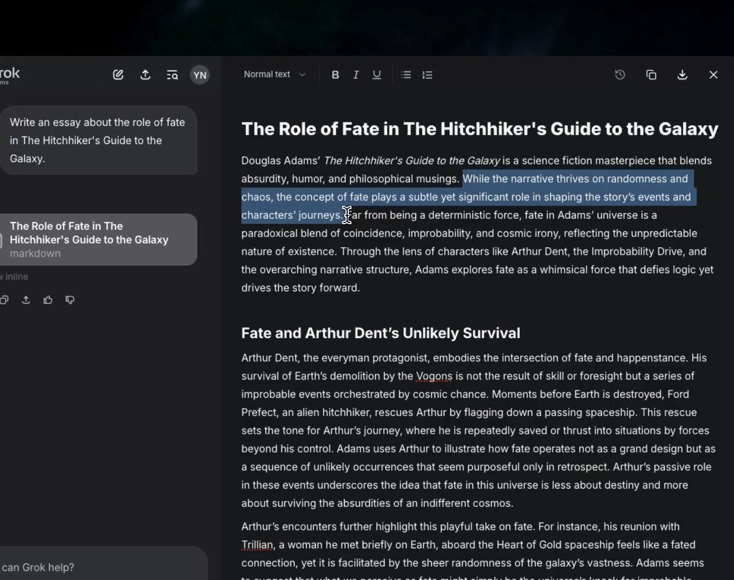This screenshot has width=734, height=580.
Task: Click the essay main title heading
Action: 480,129
